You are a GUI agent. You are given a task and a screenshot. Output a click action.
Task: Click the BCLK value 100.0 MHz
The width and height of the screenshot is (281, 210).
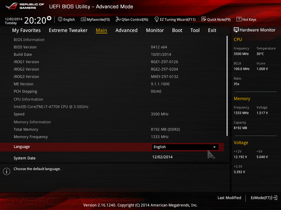pos(241,69)
